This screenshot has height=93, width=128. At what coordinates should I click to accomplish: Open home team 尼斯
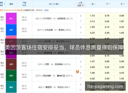click(47, 64)
